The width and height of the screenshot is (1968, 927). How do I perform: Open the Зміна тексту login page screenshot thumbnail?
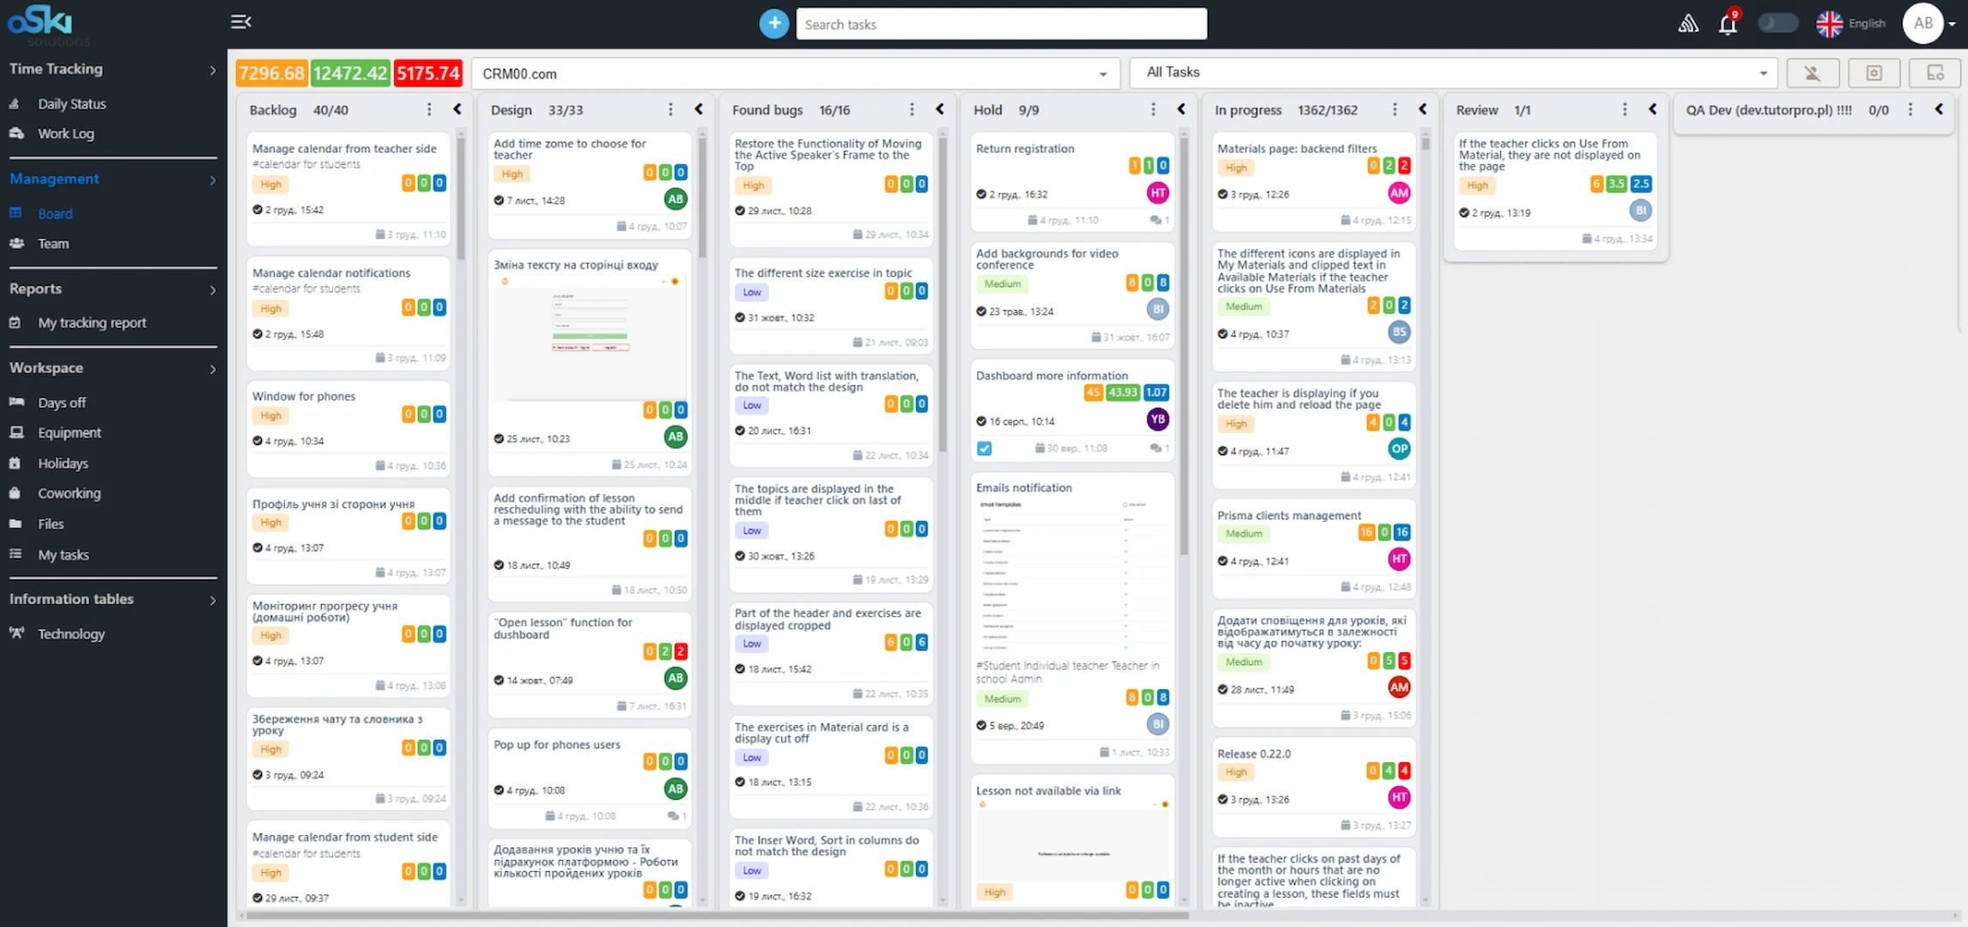pyautogui.click(x=590, y=337)
